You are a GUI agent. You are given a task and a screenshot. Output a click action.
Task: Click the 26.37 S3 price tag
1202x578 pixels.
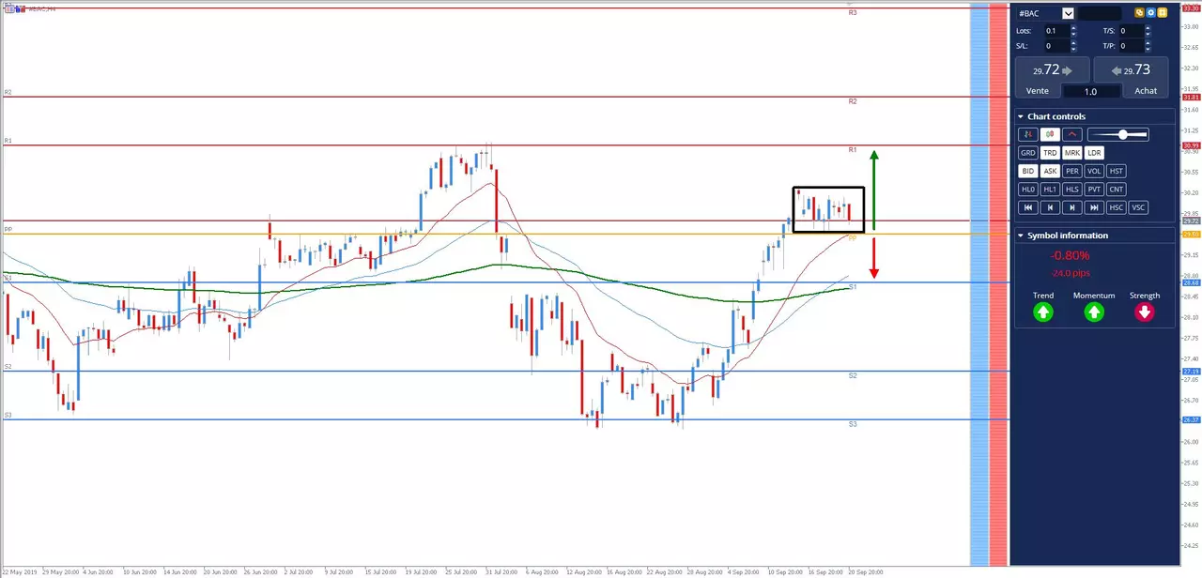[1192, 420]
